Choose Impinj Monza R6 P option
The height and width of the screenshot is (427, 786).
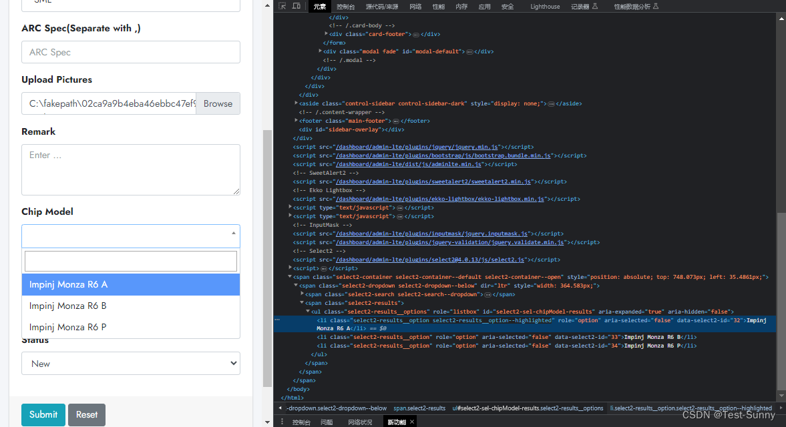131,328
